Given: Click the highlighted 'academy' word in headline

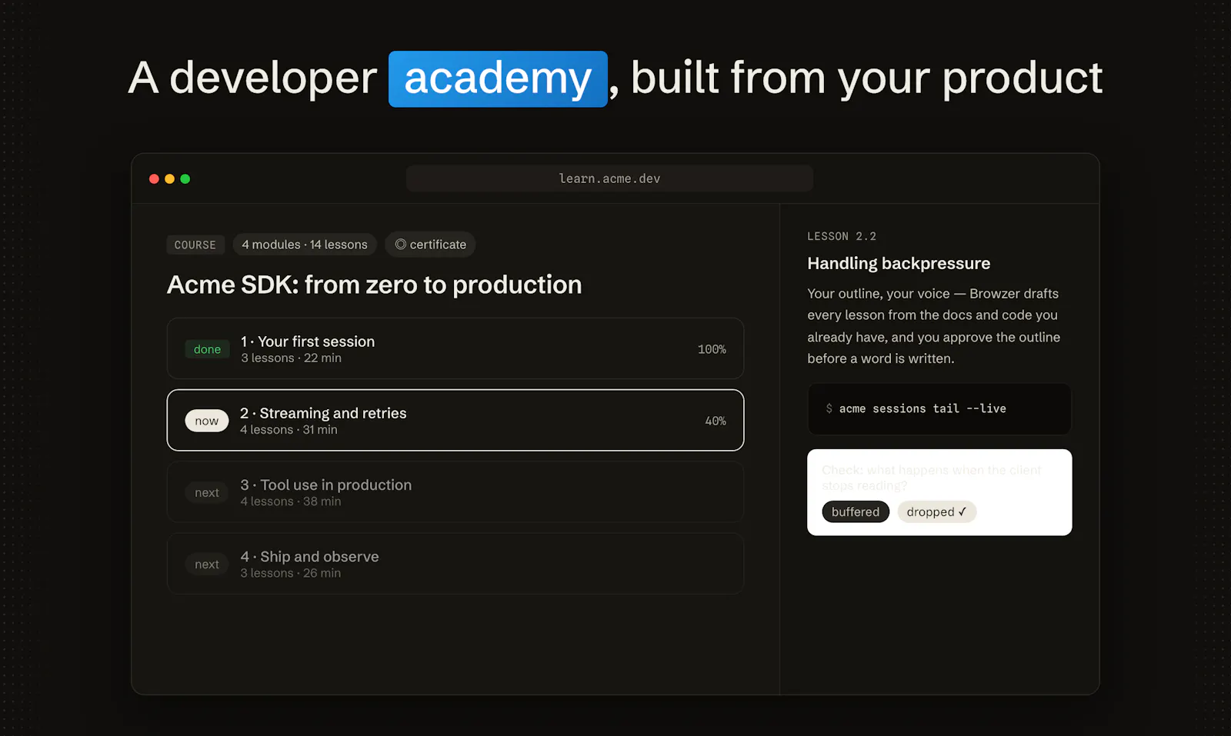Looking at the screenshot, I should 498,78.
